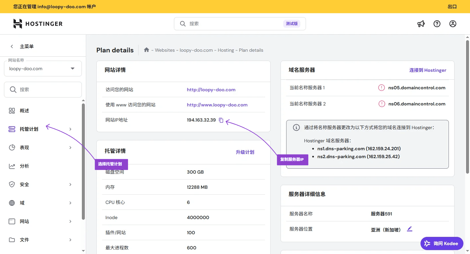The image size is (470, 254).
Task: Click the top search box
Action: pos(234,24)
